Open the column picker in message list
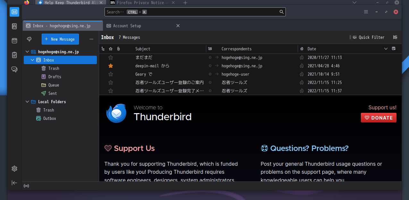 (x=394, y=49)
